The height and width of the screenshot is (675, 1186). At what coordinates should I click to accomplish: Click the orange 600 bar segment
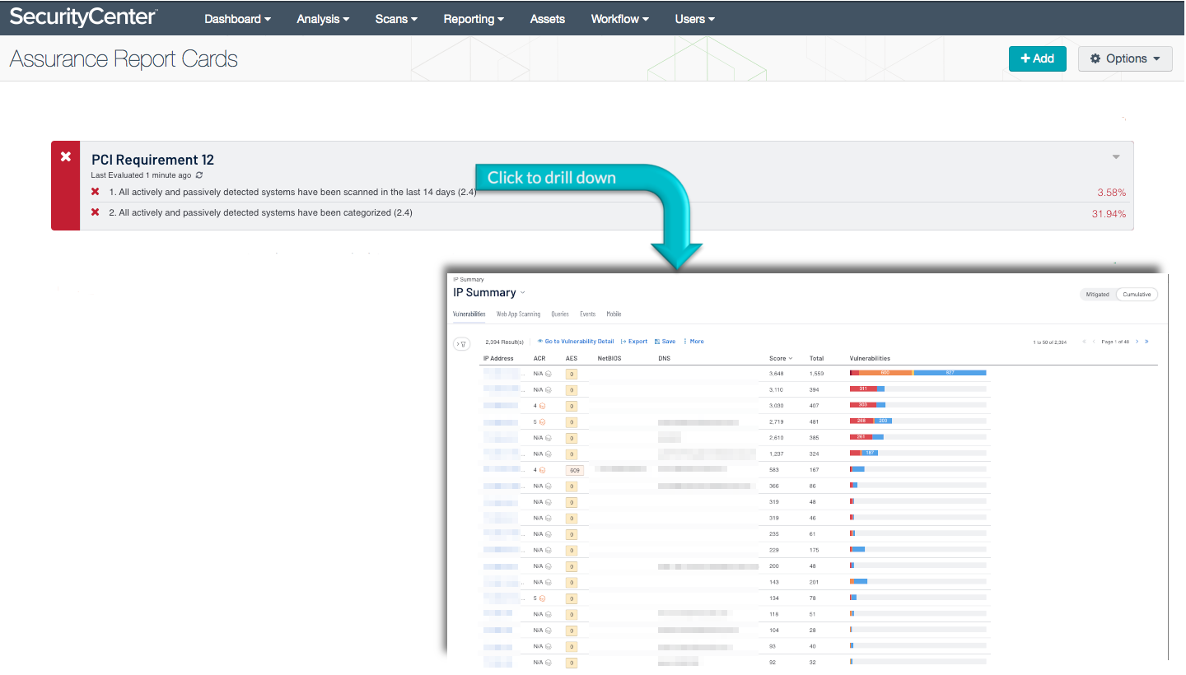coord(885,373)
